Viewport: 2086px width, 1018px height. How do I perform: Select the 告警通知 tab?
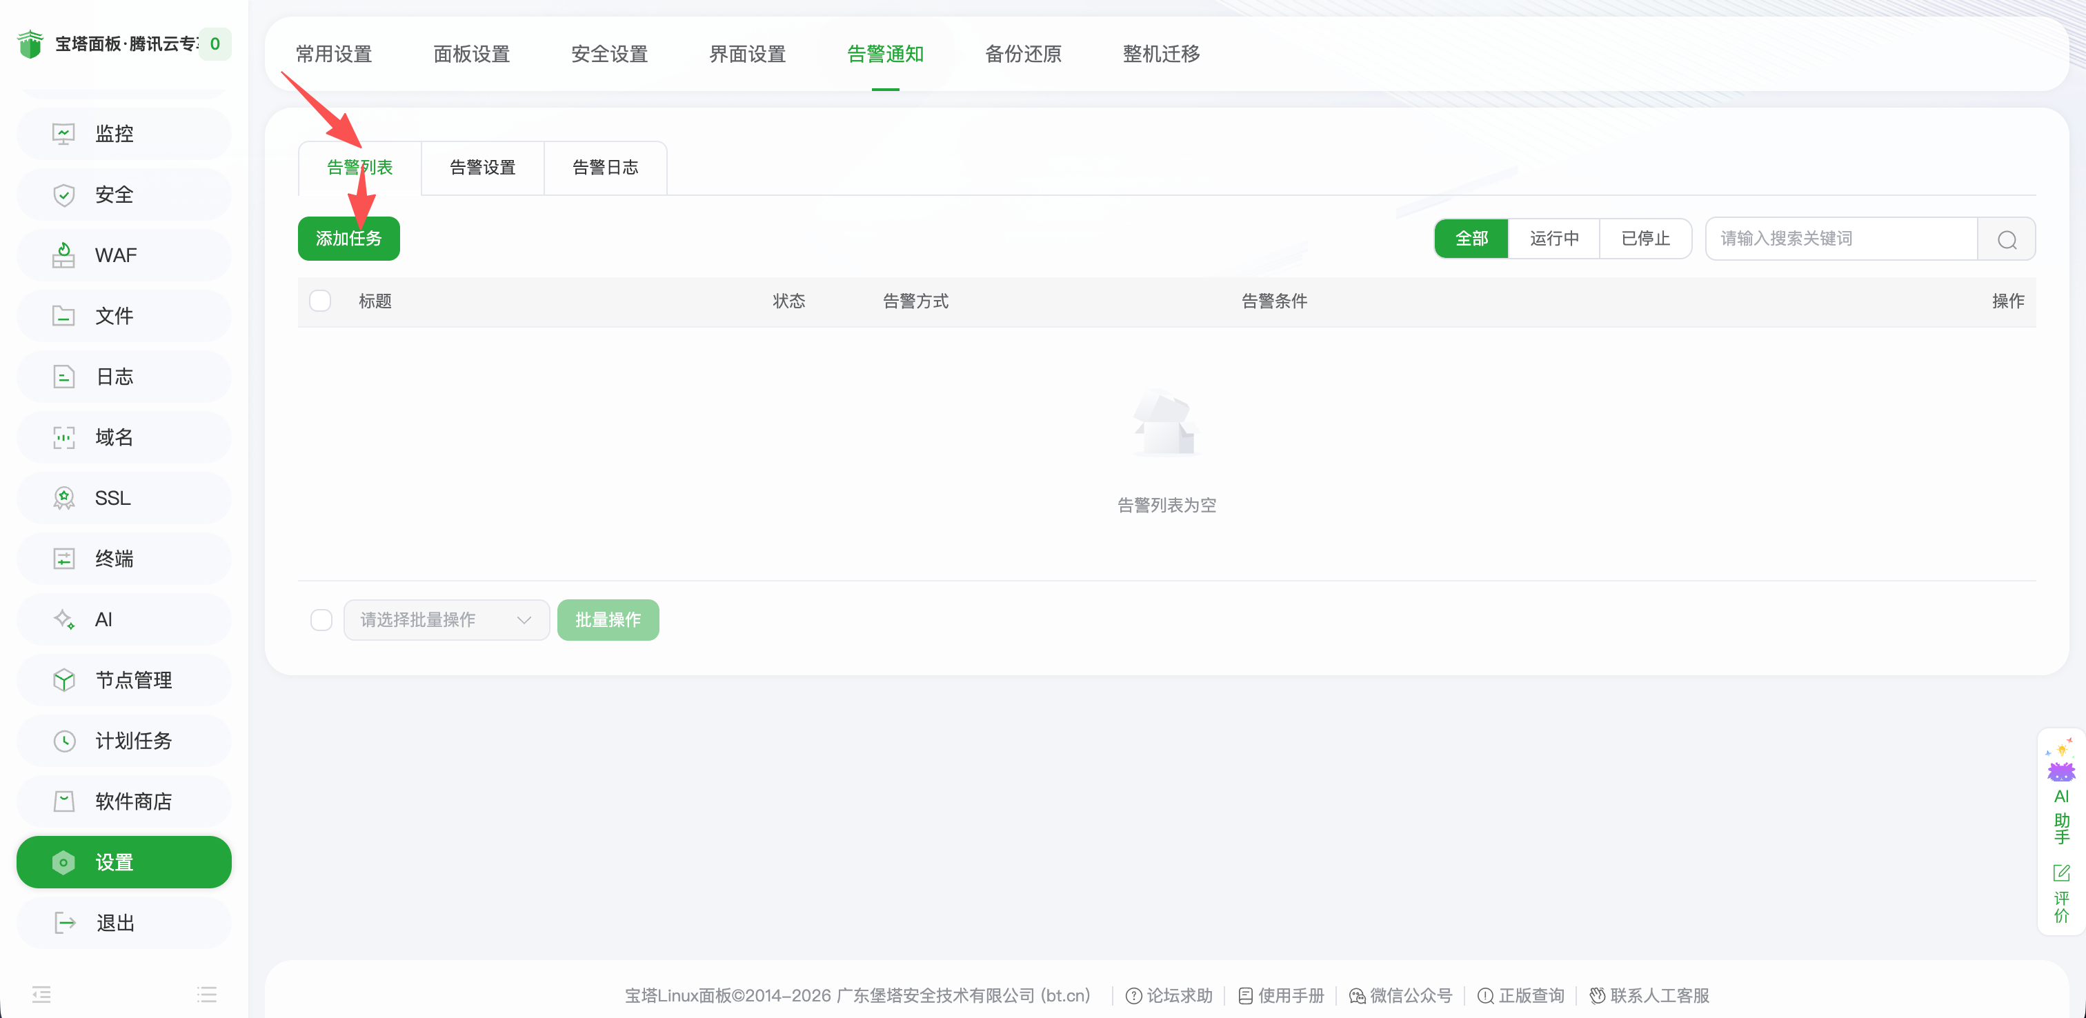click(885, 54)
